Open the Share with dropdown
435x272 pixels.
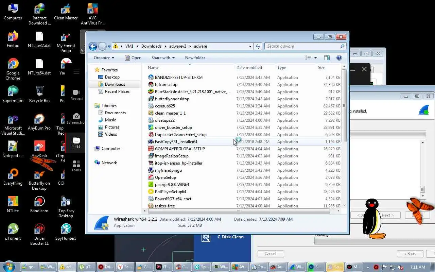click(163, 58)
